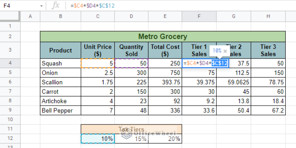The height and width of the screenshot is (148, 296).
Task: Click the Onion cell
Action: tap(61, 73)
